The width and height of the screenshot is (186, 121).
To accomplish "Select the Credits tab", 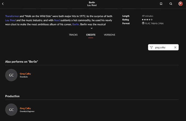I will (91, 35).
